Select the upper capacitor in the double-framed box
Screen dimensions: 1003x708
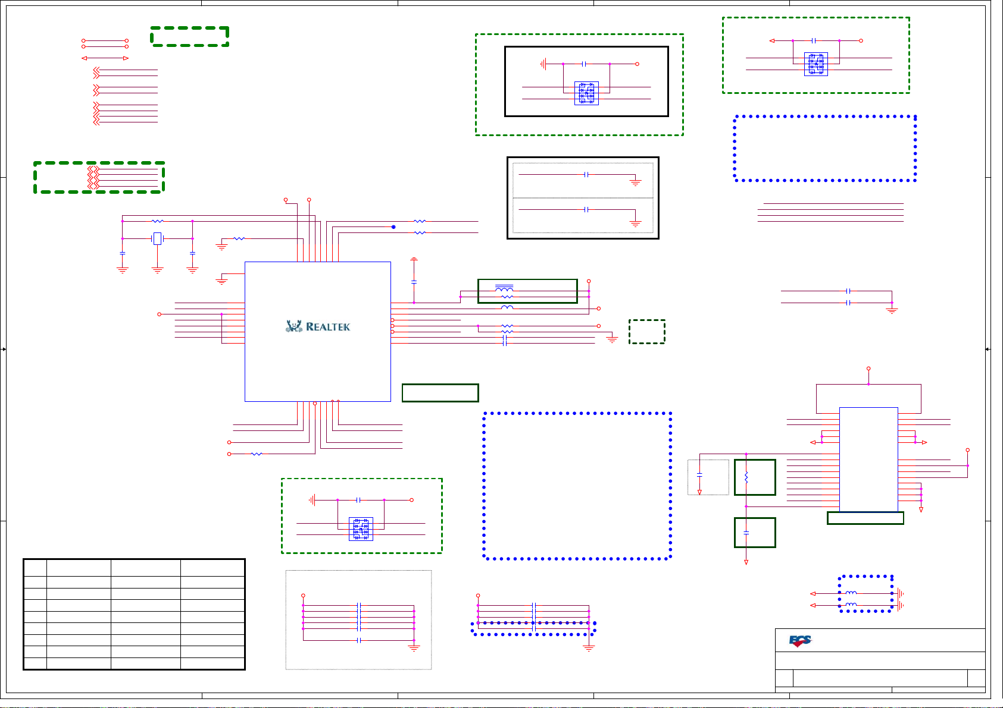586,174
